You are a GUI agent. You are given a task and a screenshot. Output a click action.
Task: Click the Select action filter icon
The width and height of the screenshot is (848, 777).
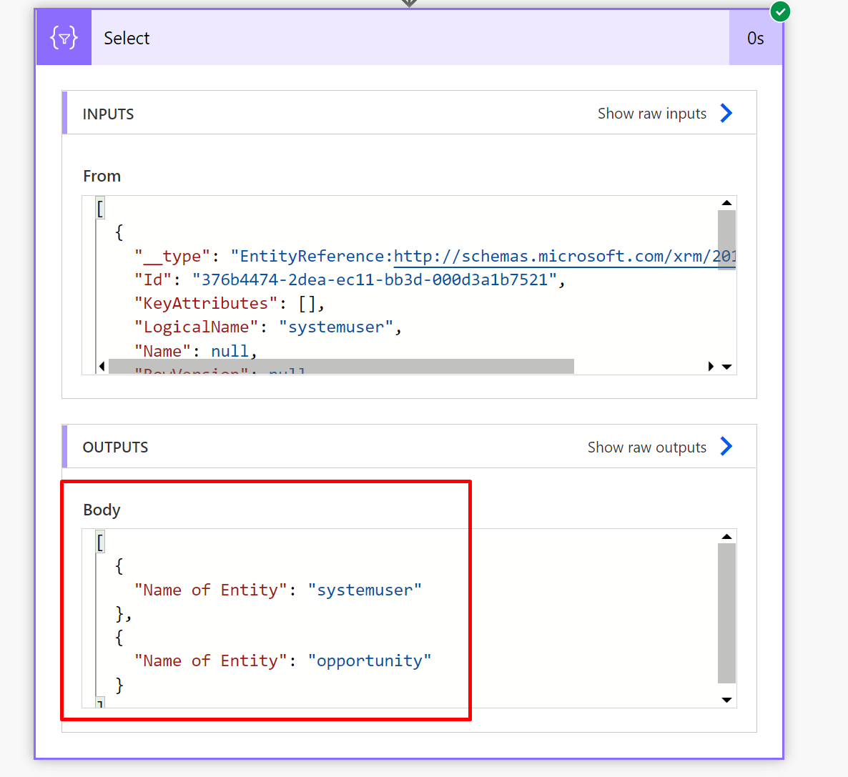point(64,38)
